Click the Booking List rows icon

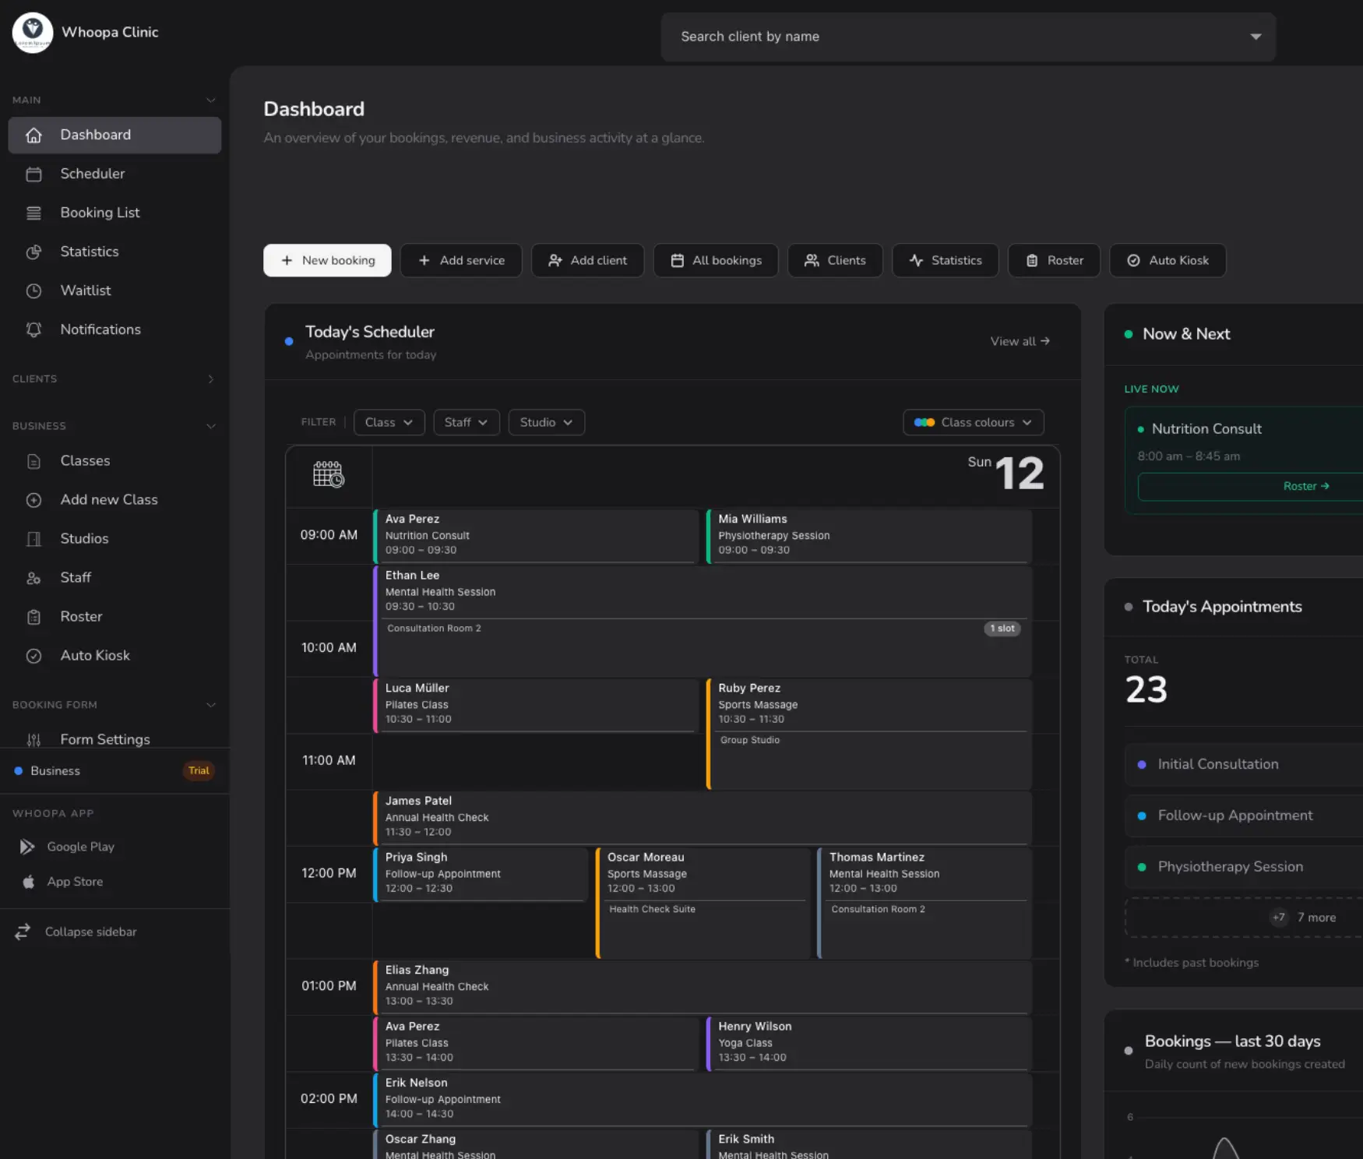coord(33,213)
